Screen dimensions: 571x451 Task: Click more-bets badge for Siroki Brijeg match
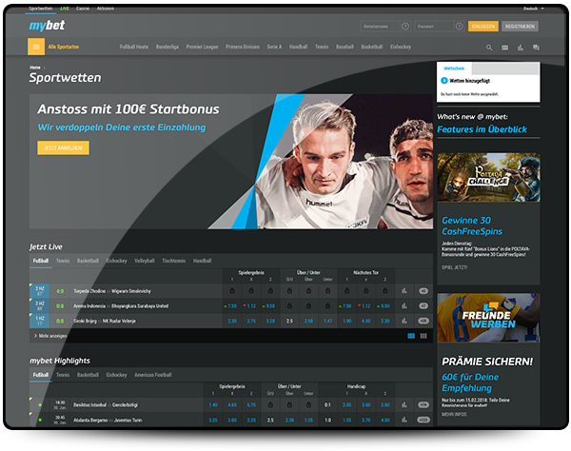(x=423, y=321)
